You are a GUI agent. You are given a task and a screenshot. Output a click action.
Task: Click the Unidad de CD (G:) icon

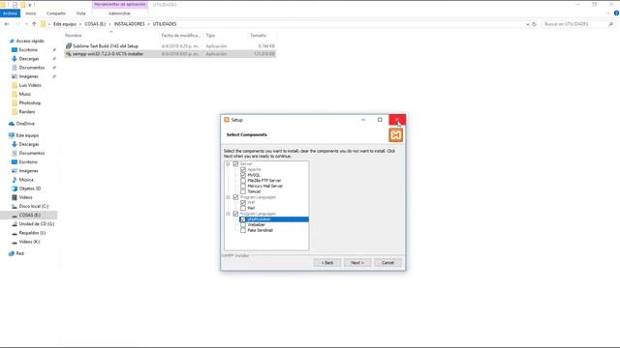point(15,224)
